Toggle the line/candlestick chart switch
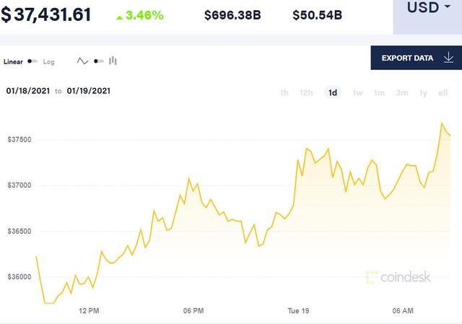The width and height of the screenshot is (462, 324). tap(97, 61)
